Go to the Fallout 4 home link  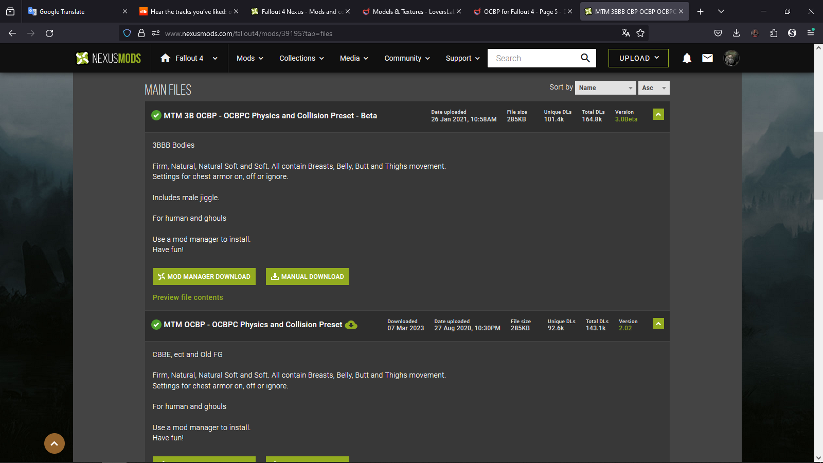[x=182, y=59]
